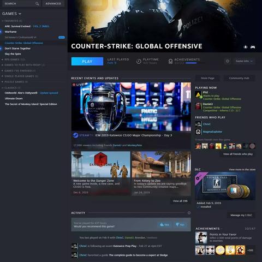Click ChrisC's avatar in Friends Who Play

coord(198,124)
